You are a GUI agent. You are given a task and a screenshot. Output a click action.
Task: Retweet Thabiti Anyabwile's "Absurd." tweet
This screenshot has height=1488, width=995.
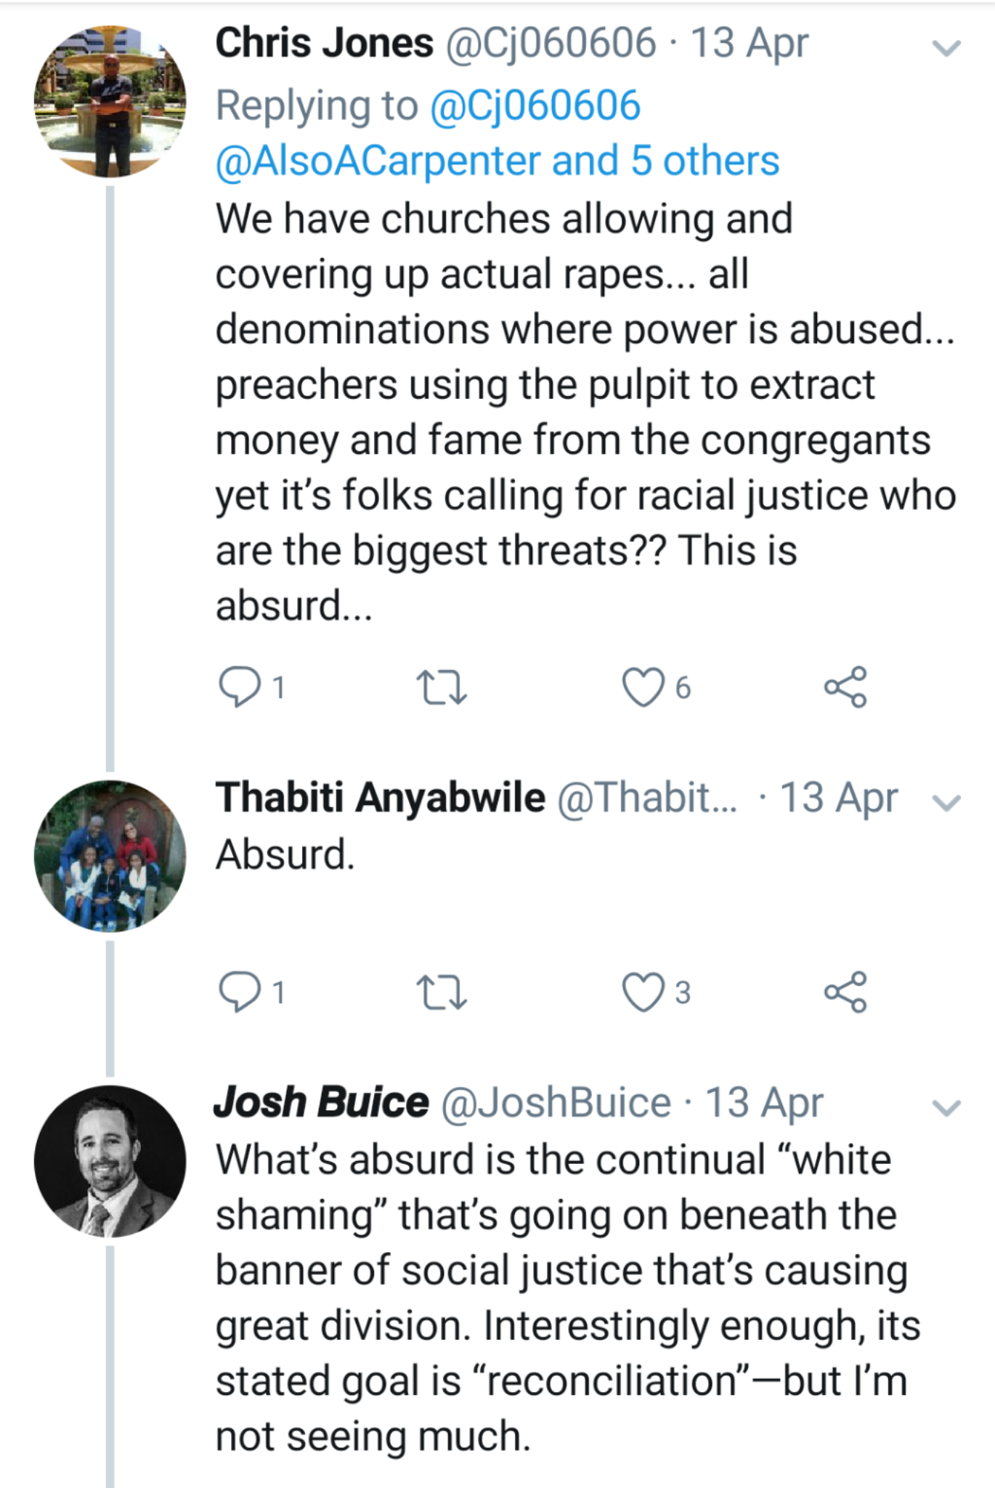441,992
